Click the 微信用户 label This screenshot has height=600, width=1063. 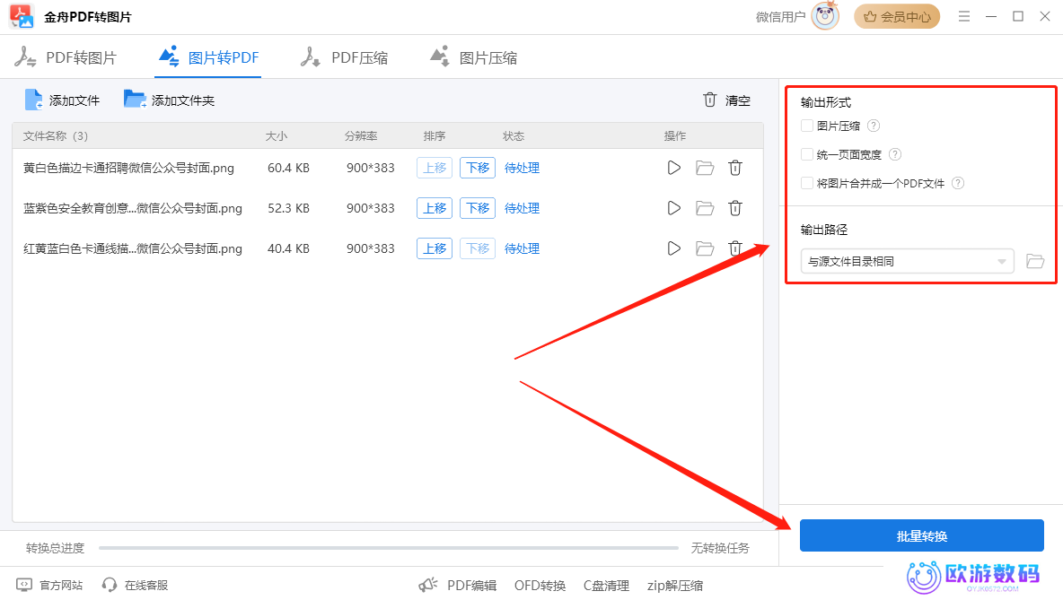click(x=780, y=17)
